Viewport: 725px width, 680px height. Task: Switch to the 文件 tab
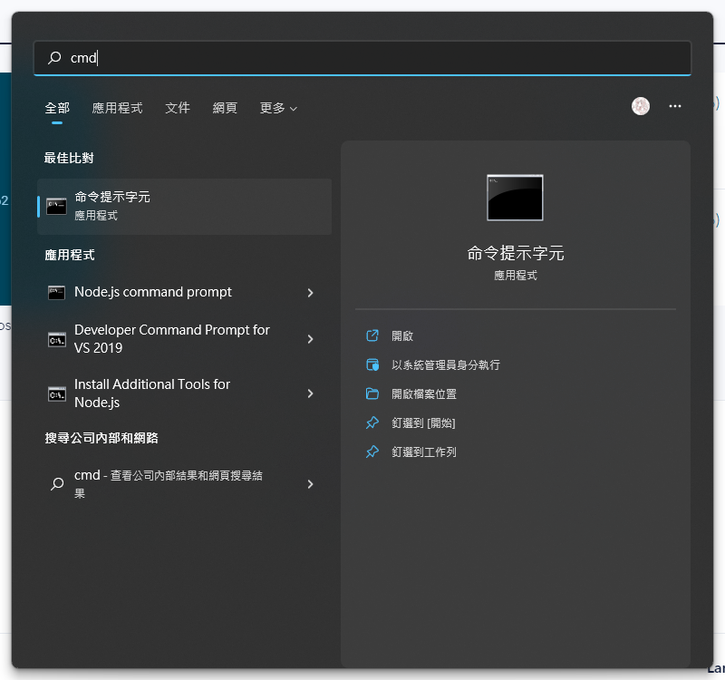pyautogui.click(x=178, y=108)
